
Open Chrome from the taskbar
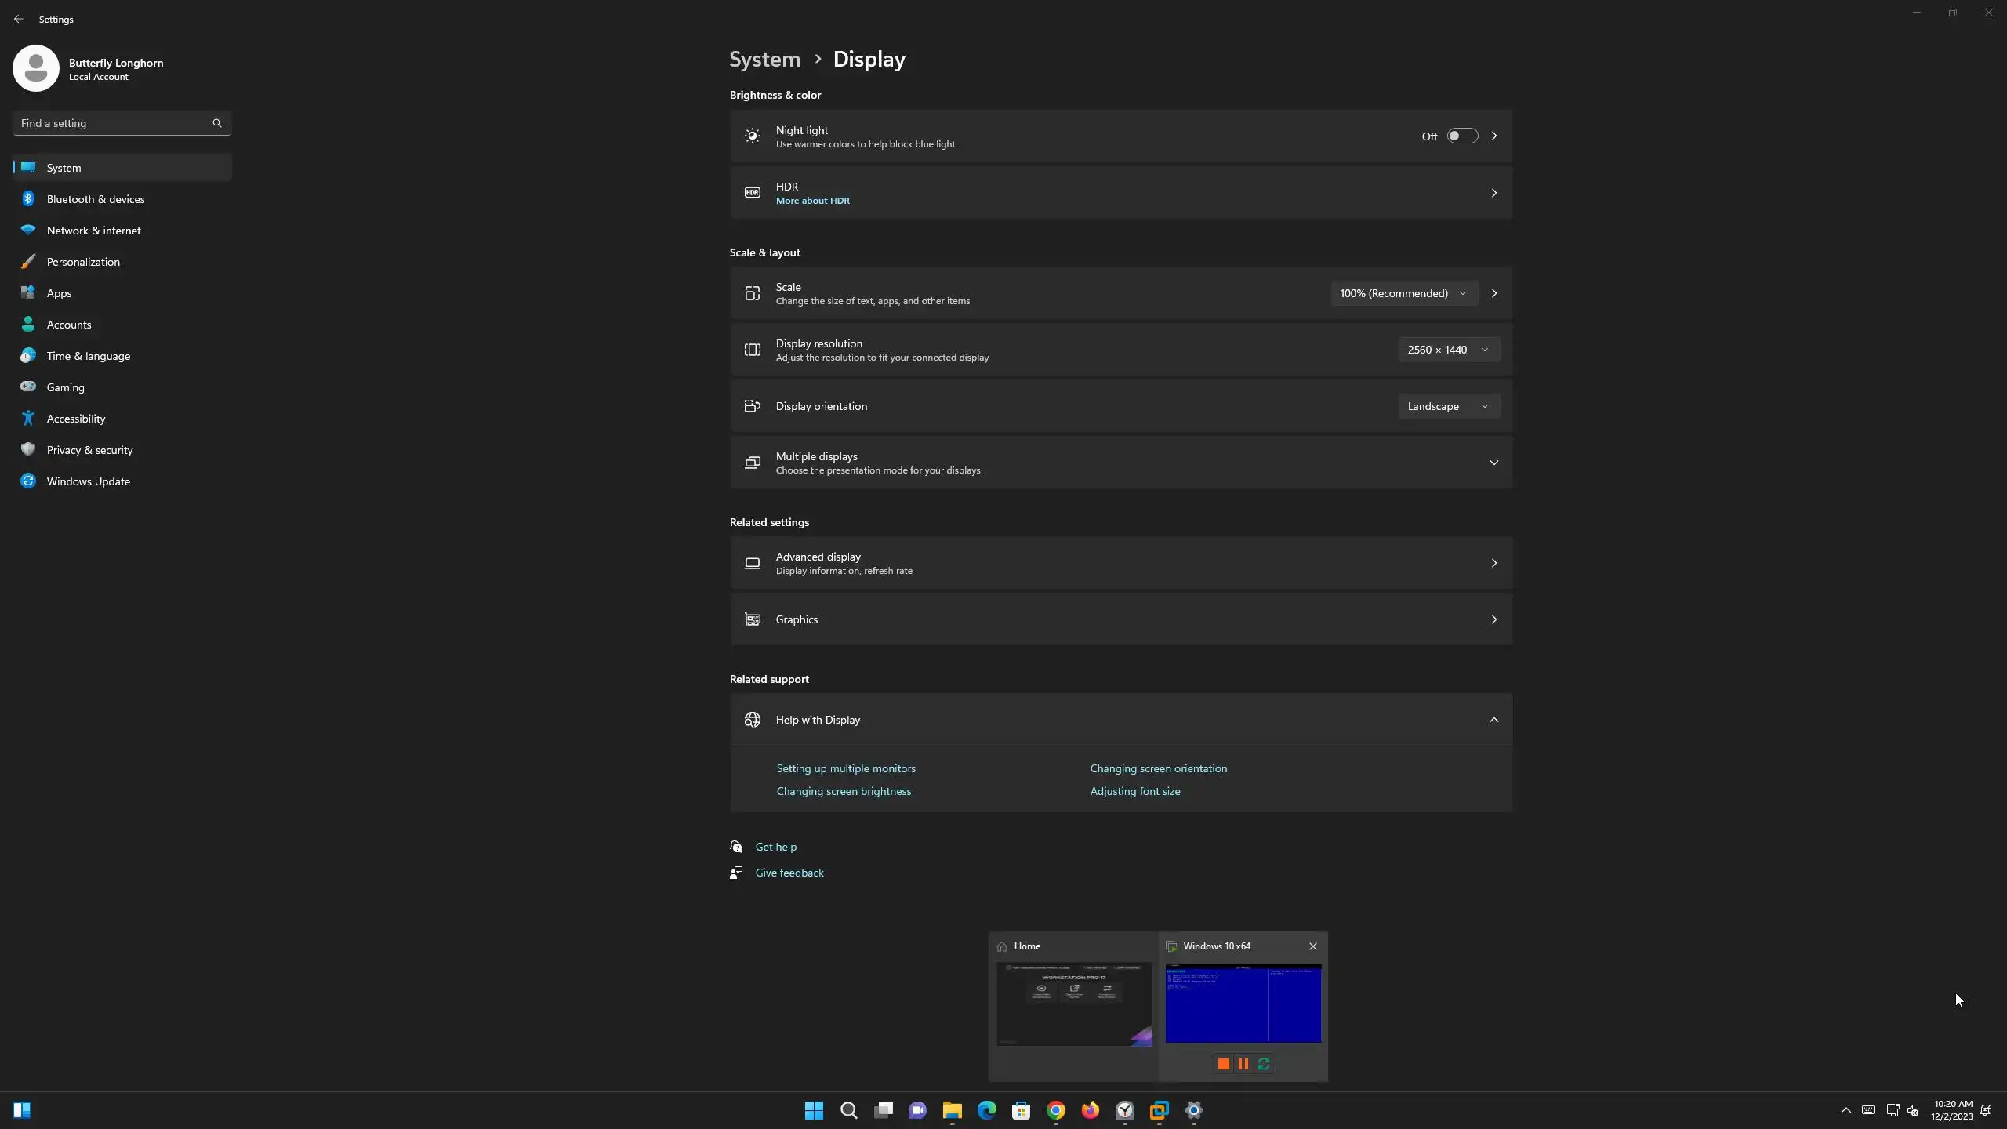pos(1055,1110)
